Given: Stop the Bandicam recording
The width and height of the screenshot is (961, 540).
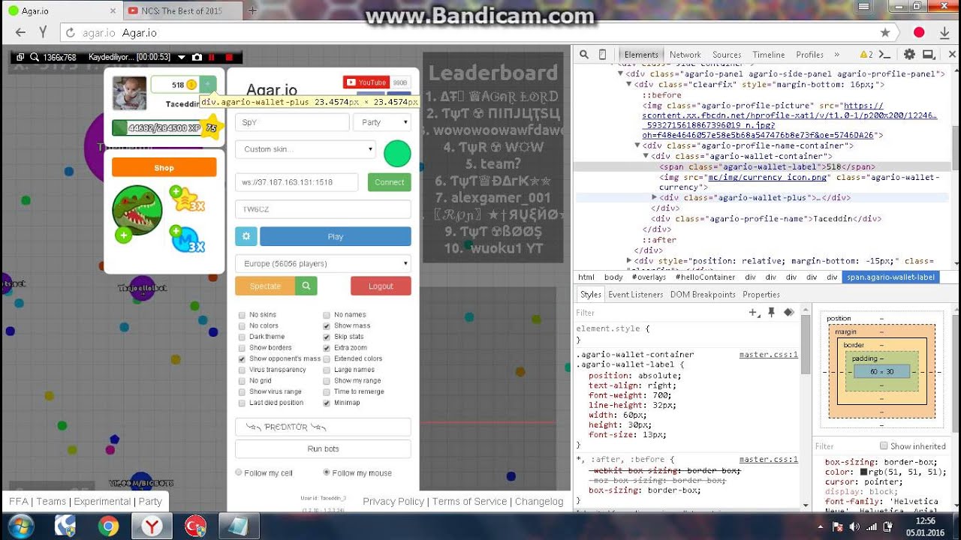Looking at the screenshot, I should click(x=229, y=57).
